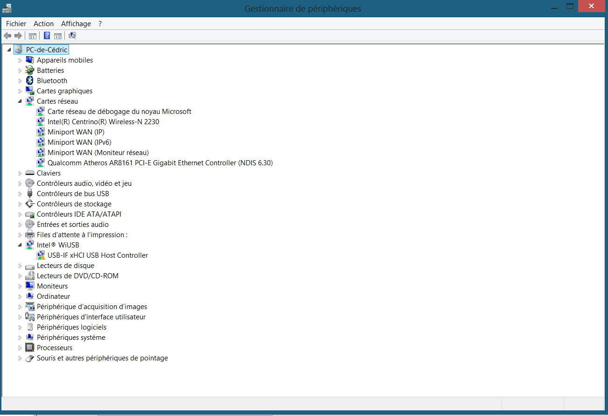
Task: Click the Contrôleurs de bus USB plug icon
Action: click(x=30, y=193)
